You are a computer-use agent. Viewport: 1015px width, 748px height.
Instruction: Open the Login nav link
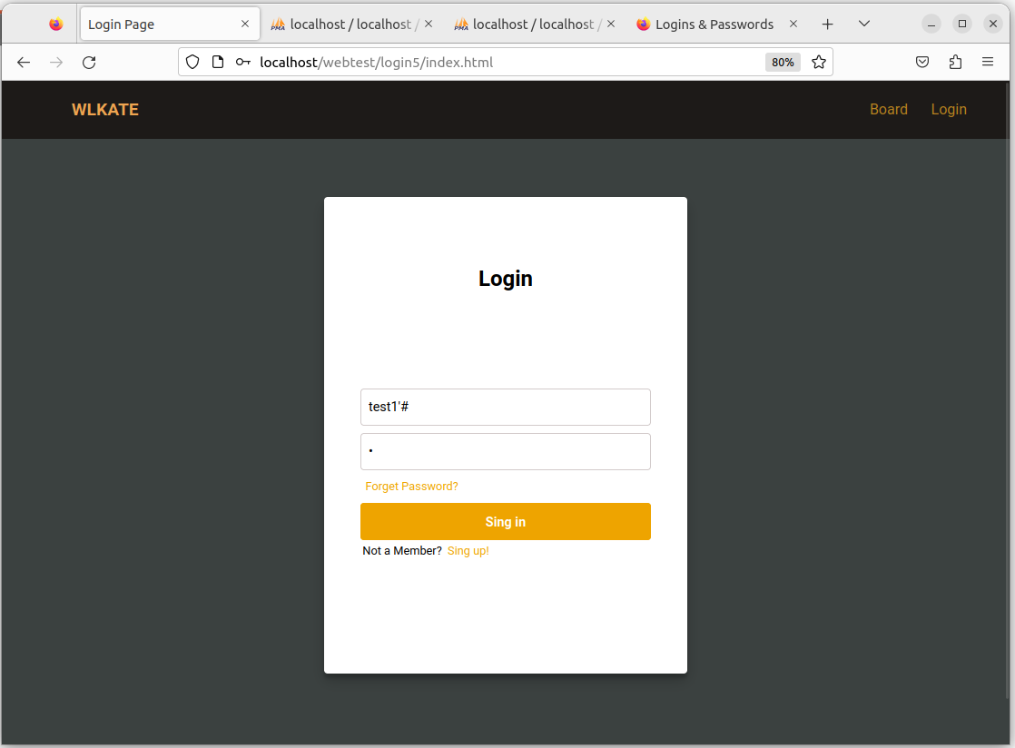(949, 109)
